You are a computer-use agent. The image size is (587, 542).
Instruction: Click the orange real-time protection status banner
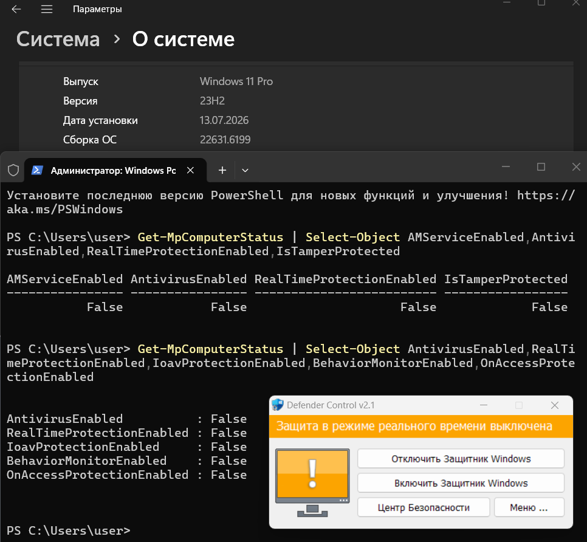pos(421,427)
